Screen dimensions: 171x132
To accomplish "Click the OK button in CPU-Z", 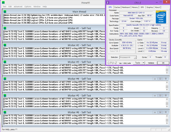I will coord(163,63).
